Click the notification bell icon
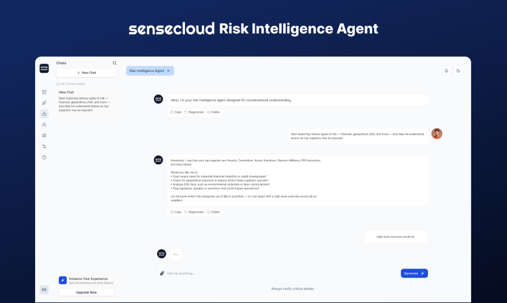The height and width of the screenshot is (303, 507). [446, 71]
